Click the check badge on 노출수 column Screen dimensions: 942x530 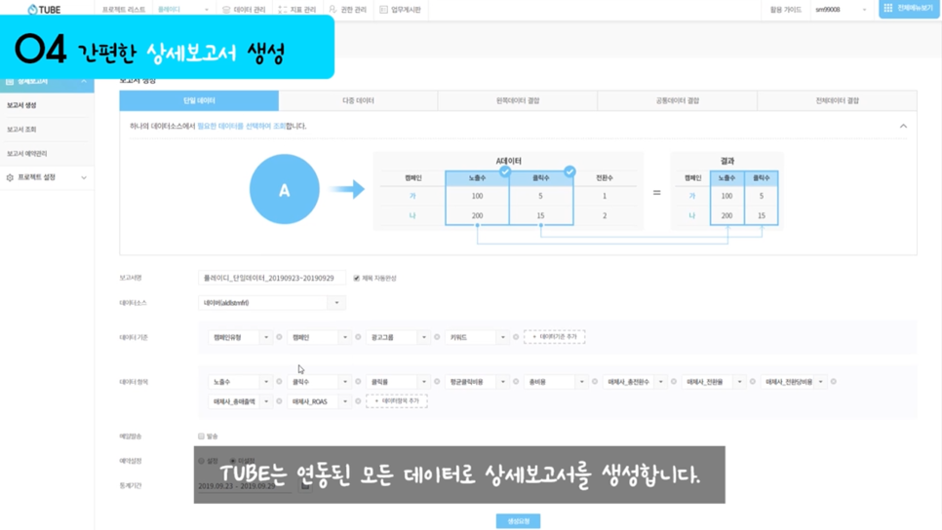click(x=505, y=171)
